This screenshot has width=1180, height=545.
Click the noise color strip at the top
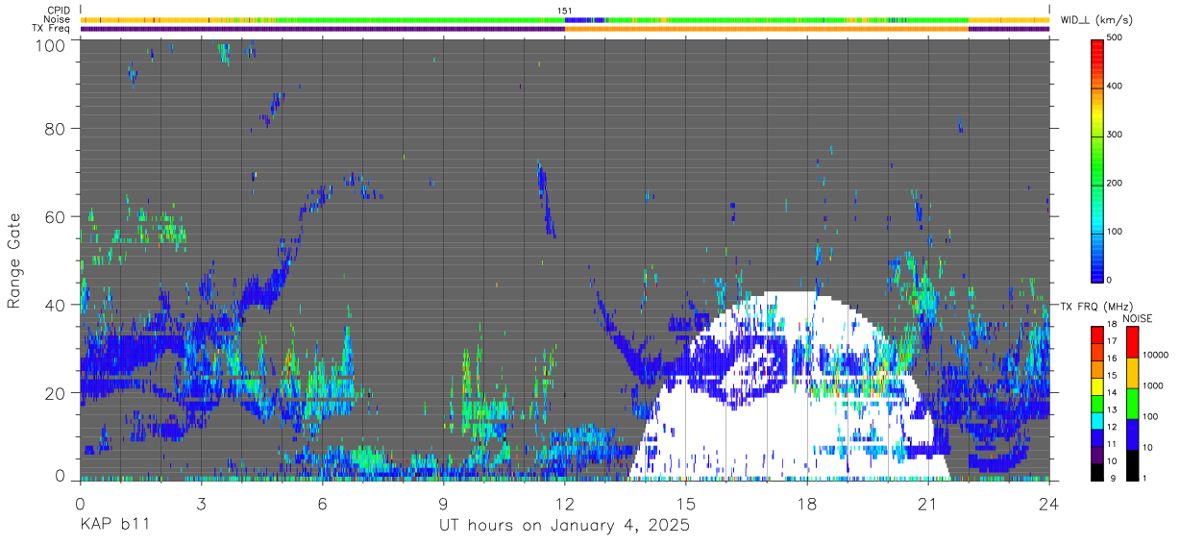[565, 19]
